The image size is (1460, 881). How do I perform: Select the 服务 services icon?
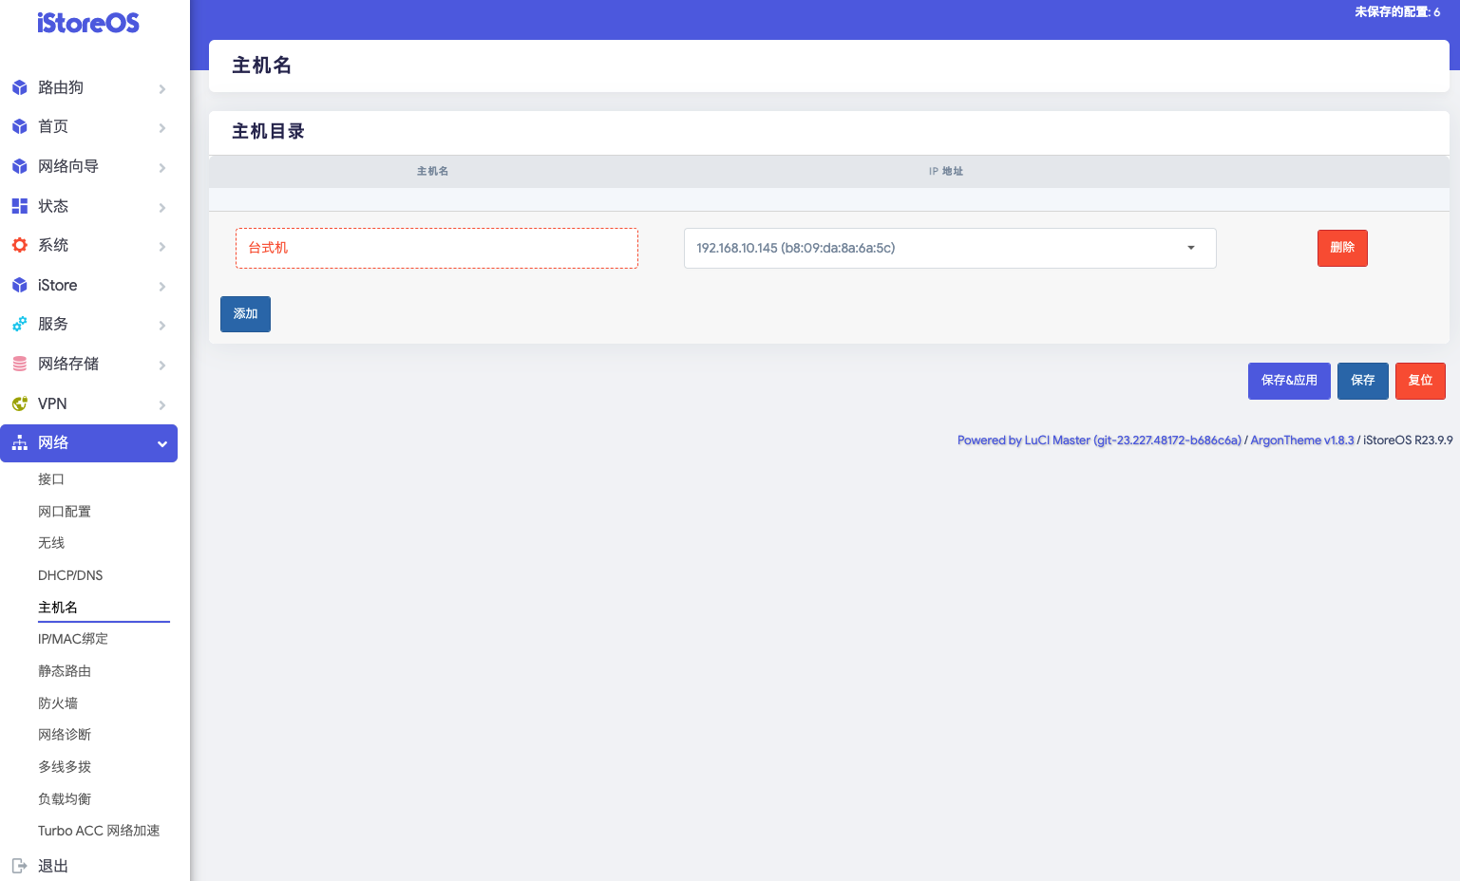coord(19,324)
